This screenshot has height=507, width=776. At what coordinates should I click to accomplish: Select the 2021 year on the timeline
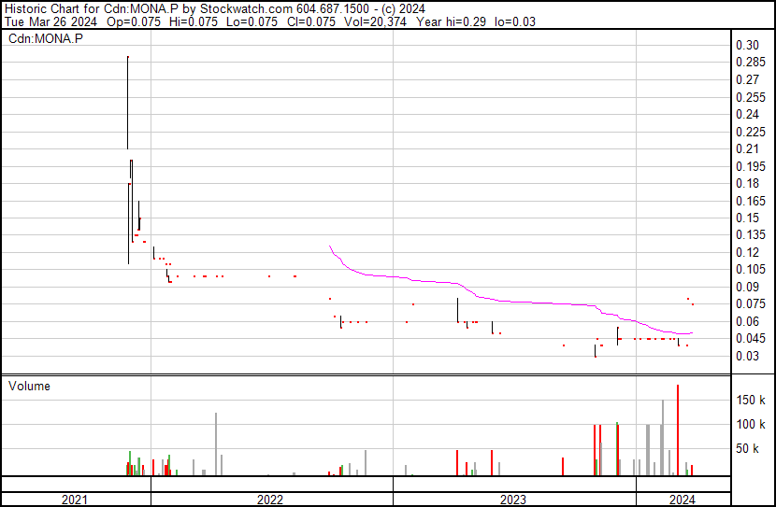[74, 500]
